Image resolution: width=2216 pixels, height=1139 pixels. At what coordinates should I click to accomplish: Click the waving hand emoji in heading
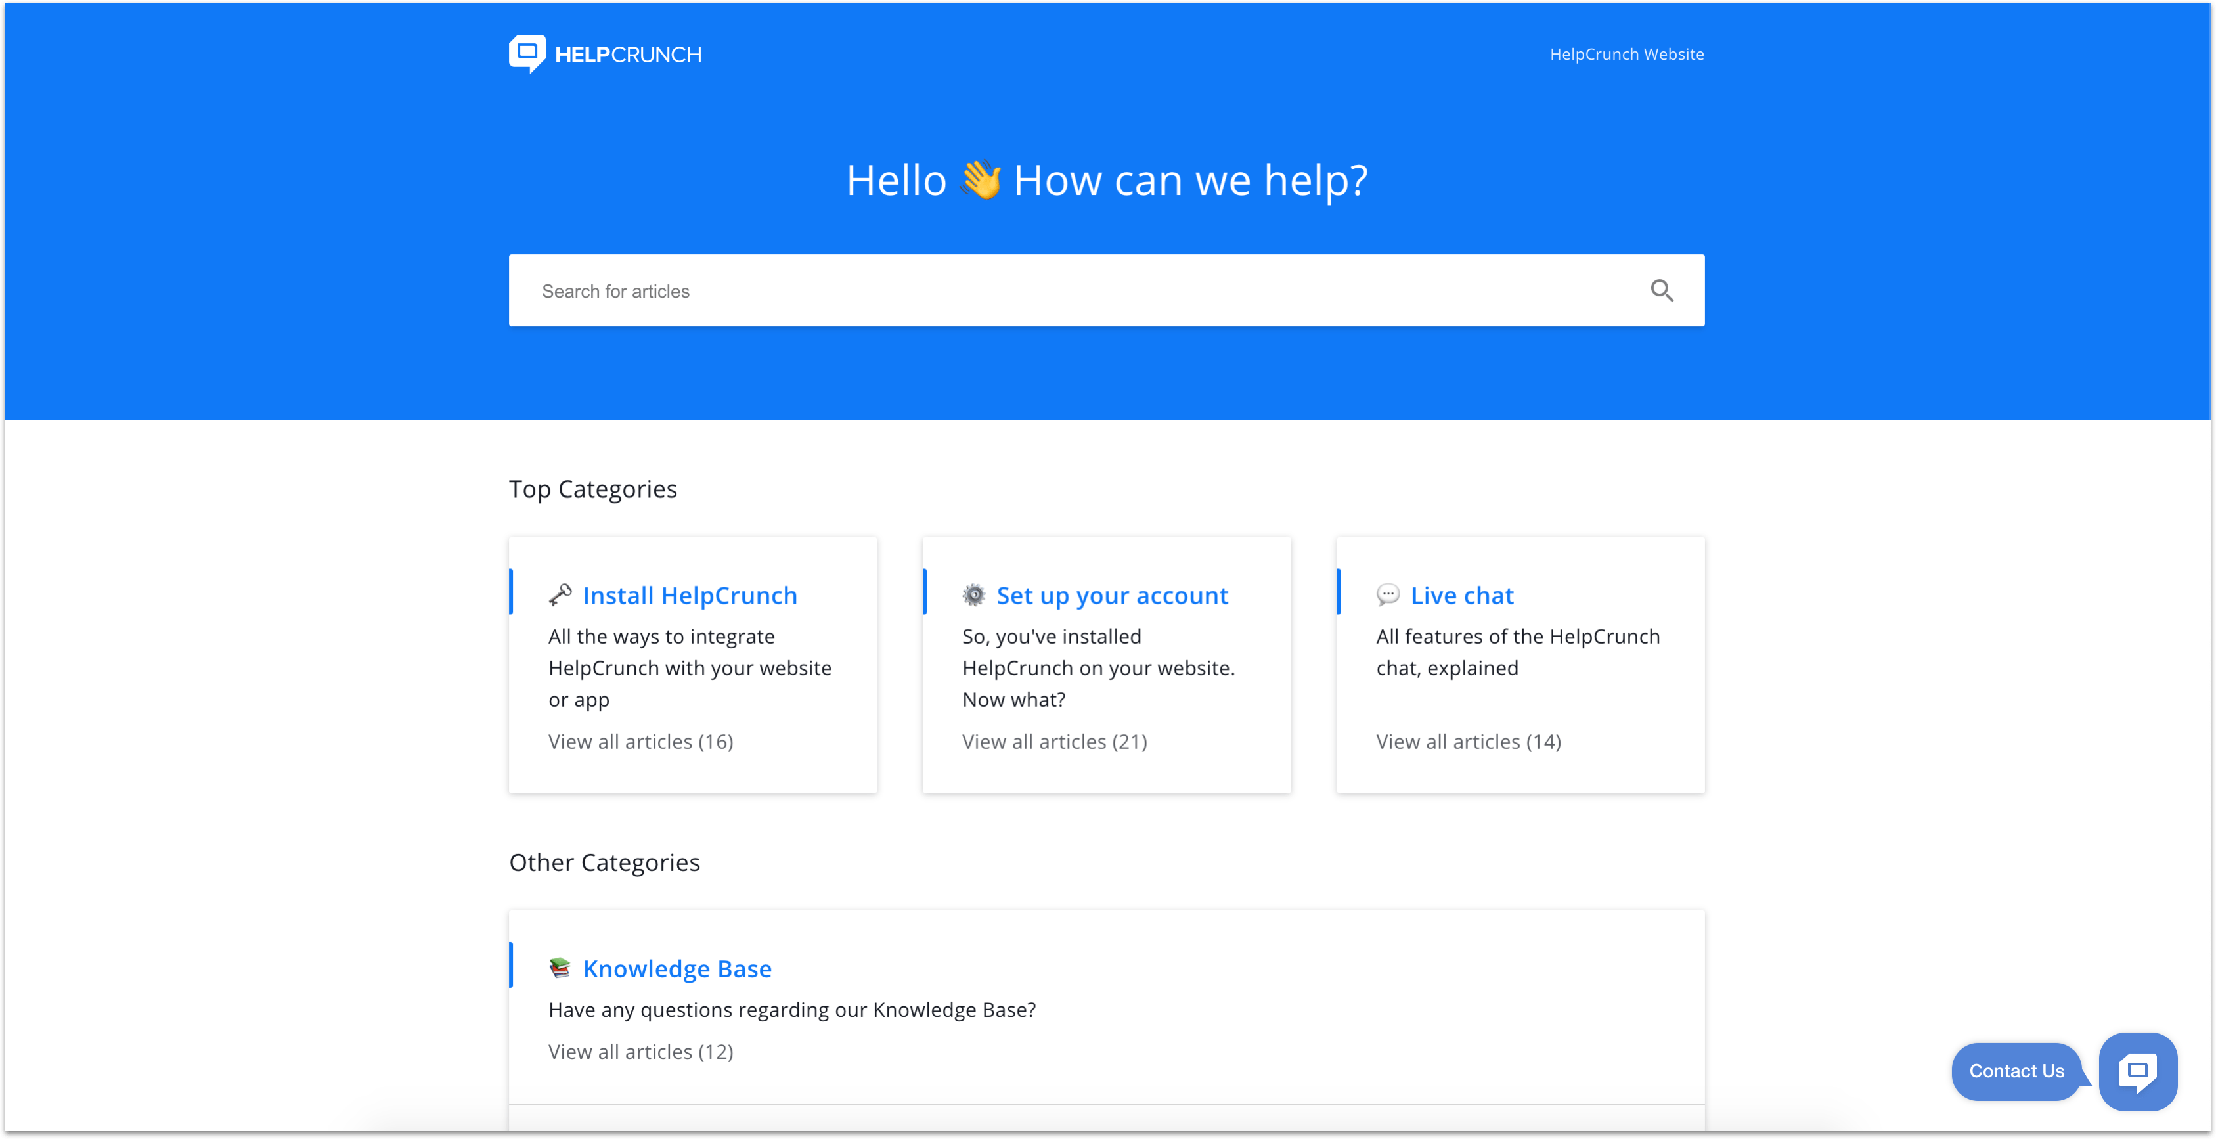[x=981, y=180]
